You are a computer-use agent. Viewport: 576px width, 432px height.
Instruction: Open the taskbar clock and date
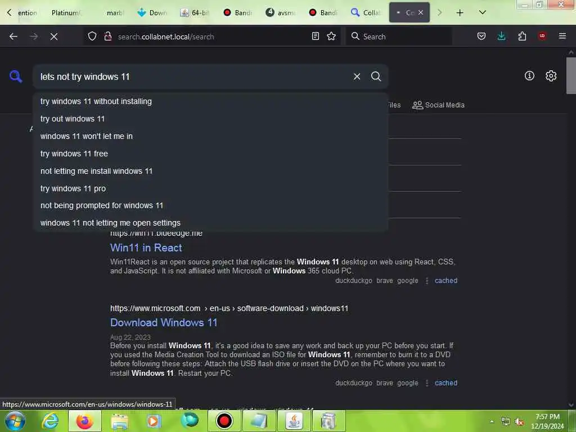click(x=547, y=421)
